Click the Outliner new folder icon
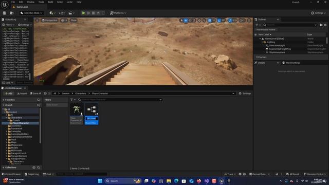Image resolution: width=329 pixels, height=185 pixels. pos(321,25)
